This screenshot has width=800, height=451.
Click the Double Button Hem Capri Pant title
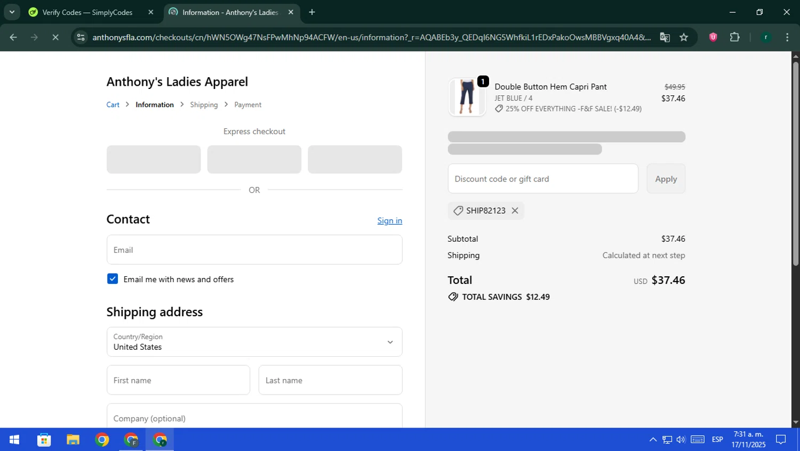tap(550, 87)
